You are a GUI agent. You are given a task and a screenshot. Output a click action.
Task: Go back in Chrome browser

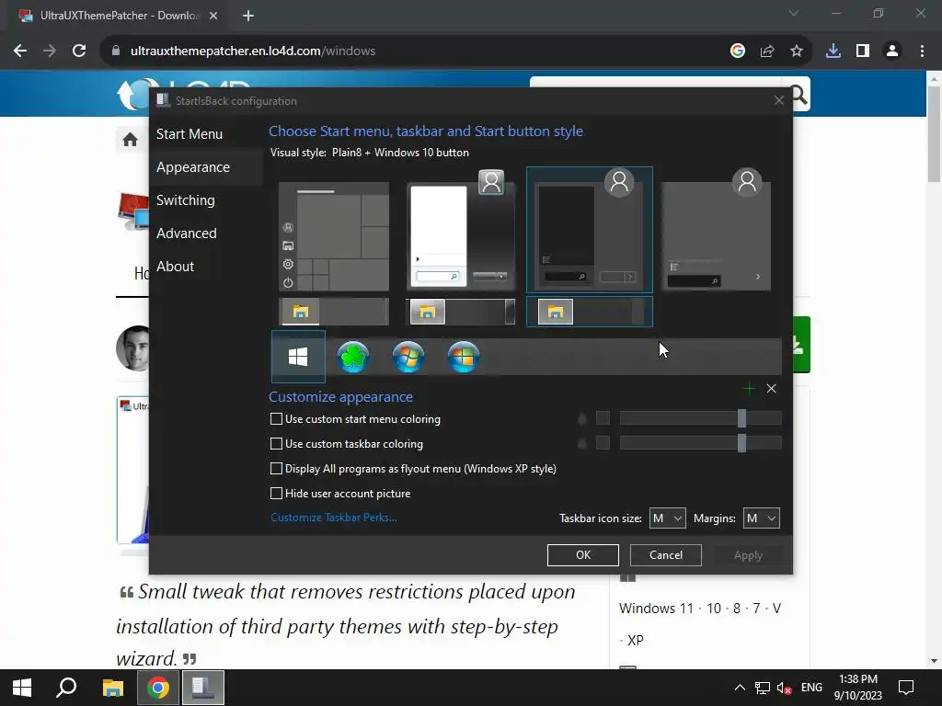(x=20, y=51)
